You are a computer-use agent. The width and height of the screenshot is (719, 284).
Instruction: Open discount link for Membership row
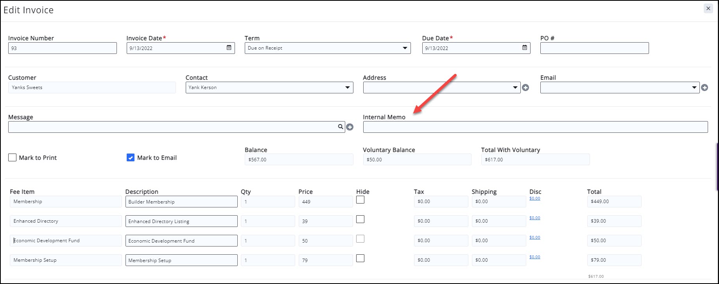(x=534, y=198)
